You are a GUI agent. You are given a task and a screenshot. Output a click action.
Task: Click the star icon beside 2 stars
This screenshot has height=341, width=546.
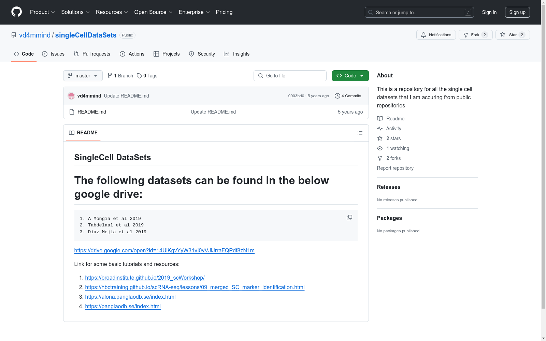[380, 138]
